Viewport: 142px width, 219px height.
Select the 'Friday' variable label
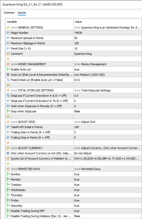pos(15,200)
